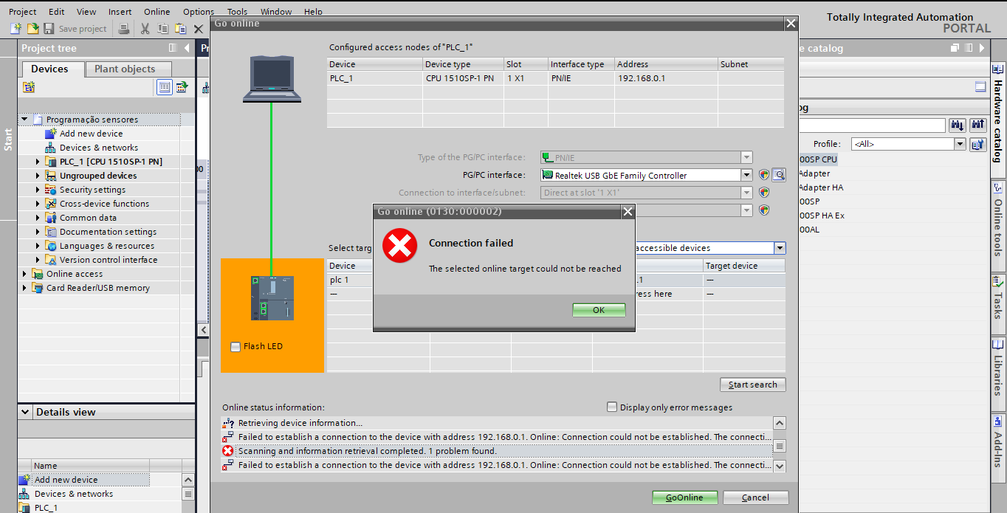Click the Hardware catalog search input field

click(871, 125)
